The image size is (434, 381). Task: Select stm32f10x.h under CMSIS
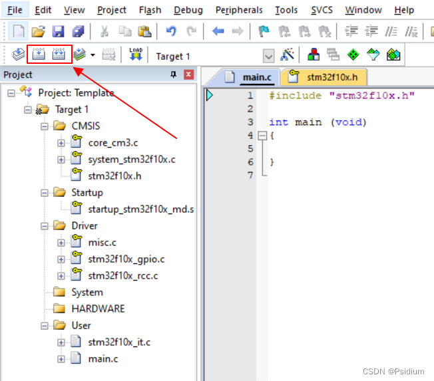coord(114,176)
